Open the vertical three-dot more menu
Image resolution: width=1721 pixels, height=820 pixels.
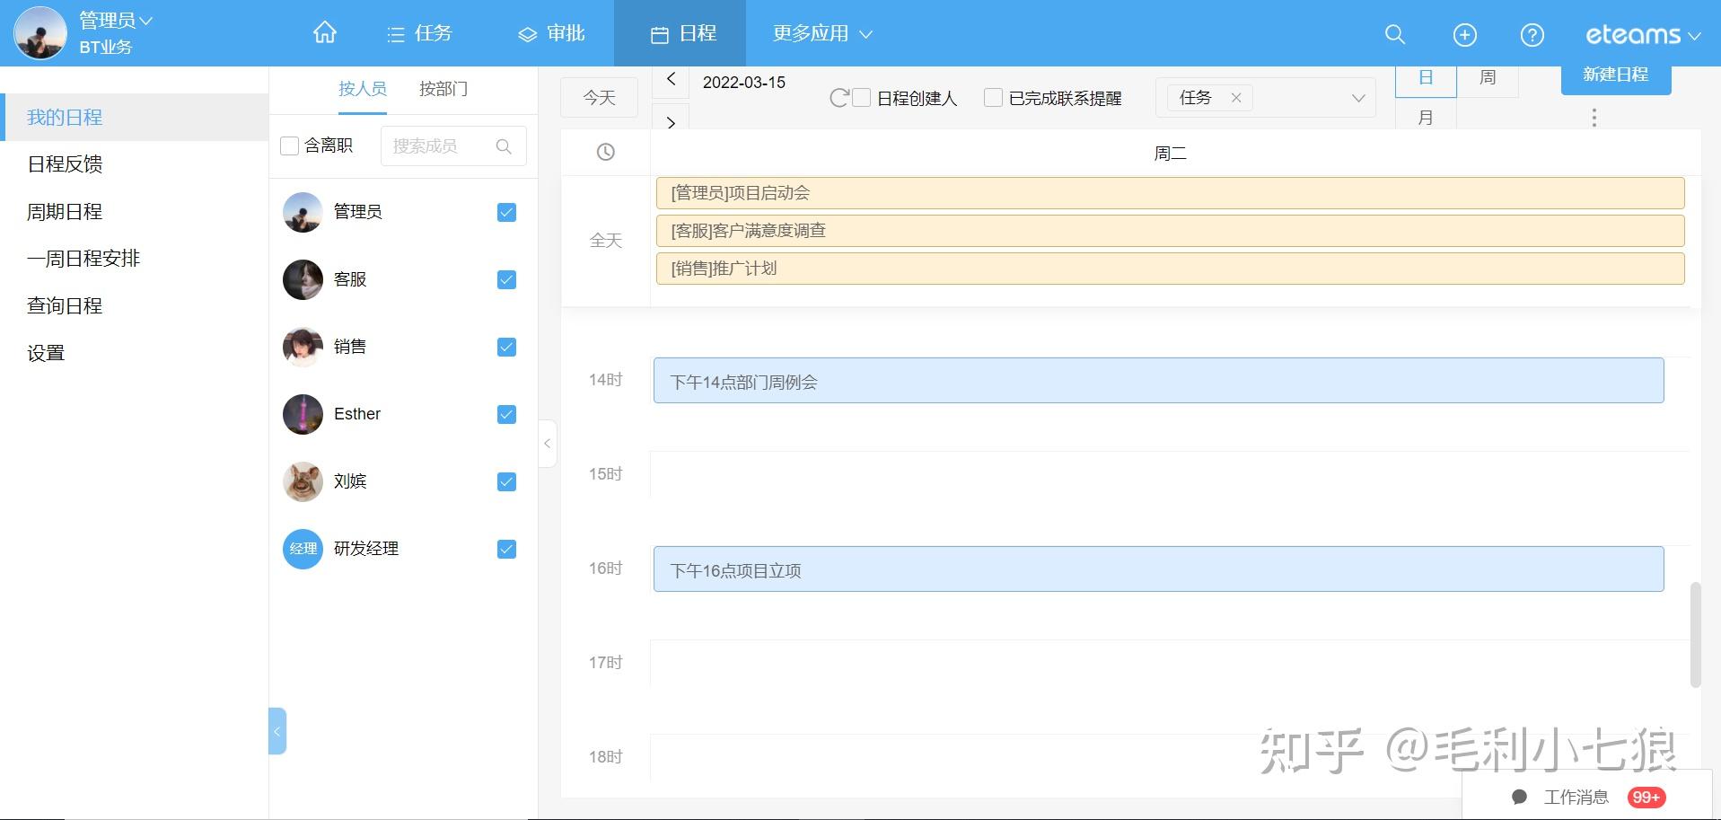point(1594,118)
